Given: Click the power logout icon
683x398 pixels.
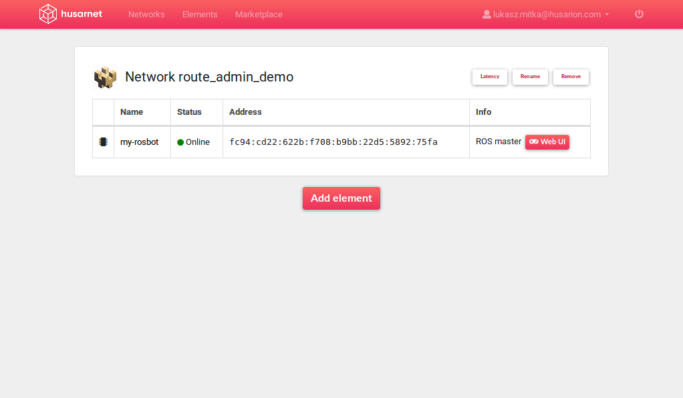Looking at the screenshot, I should click(639, 14).
